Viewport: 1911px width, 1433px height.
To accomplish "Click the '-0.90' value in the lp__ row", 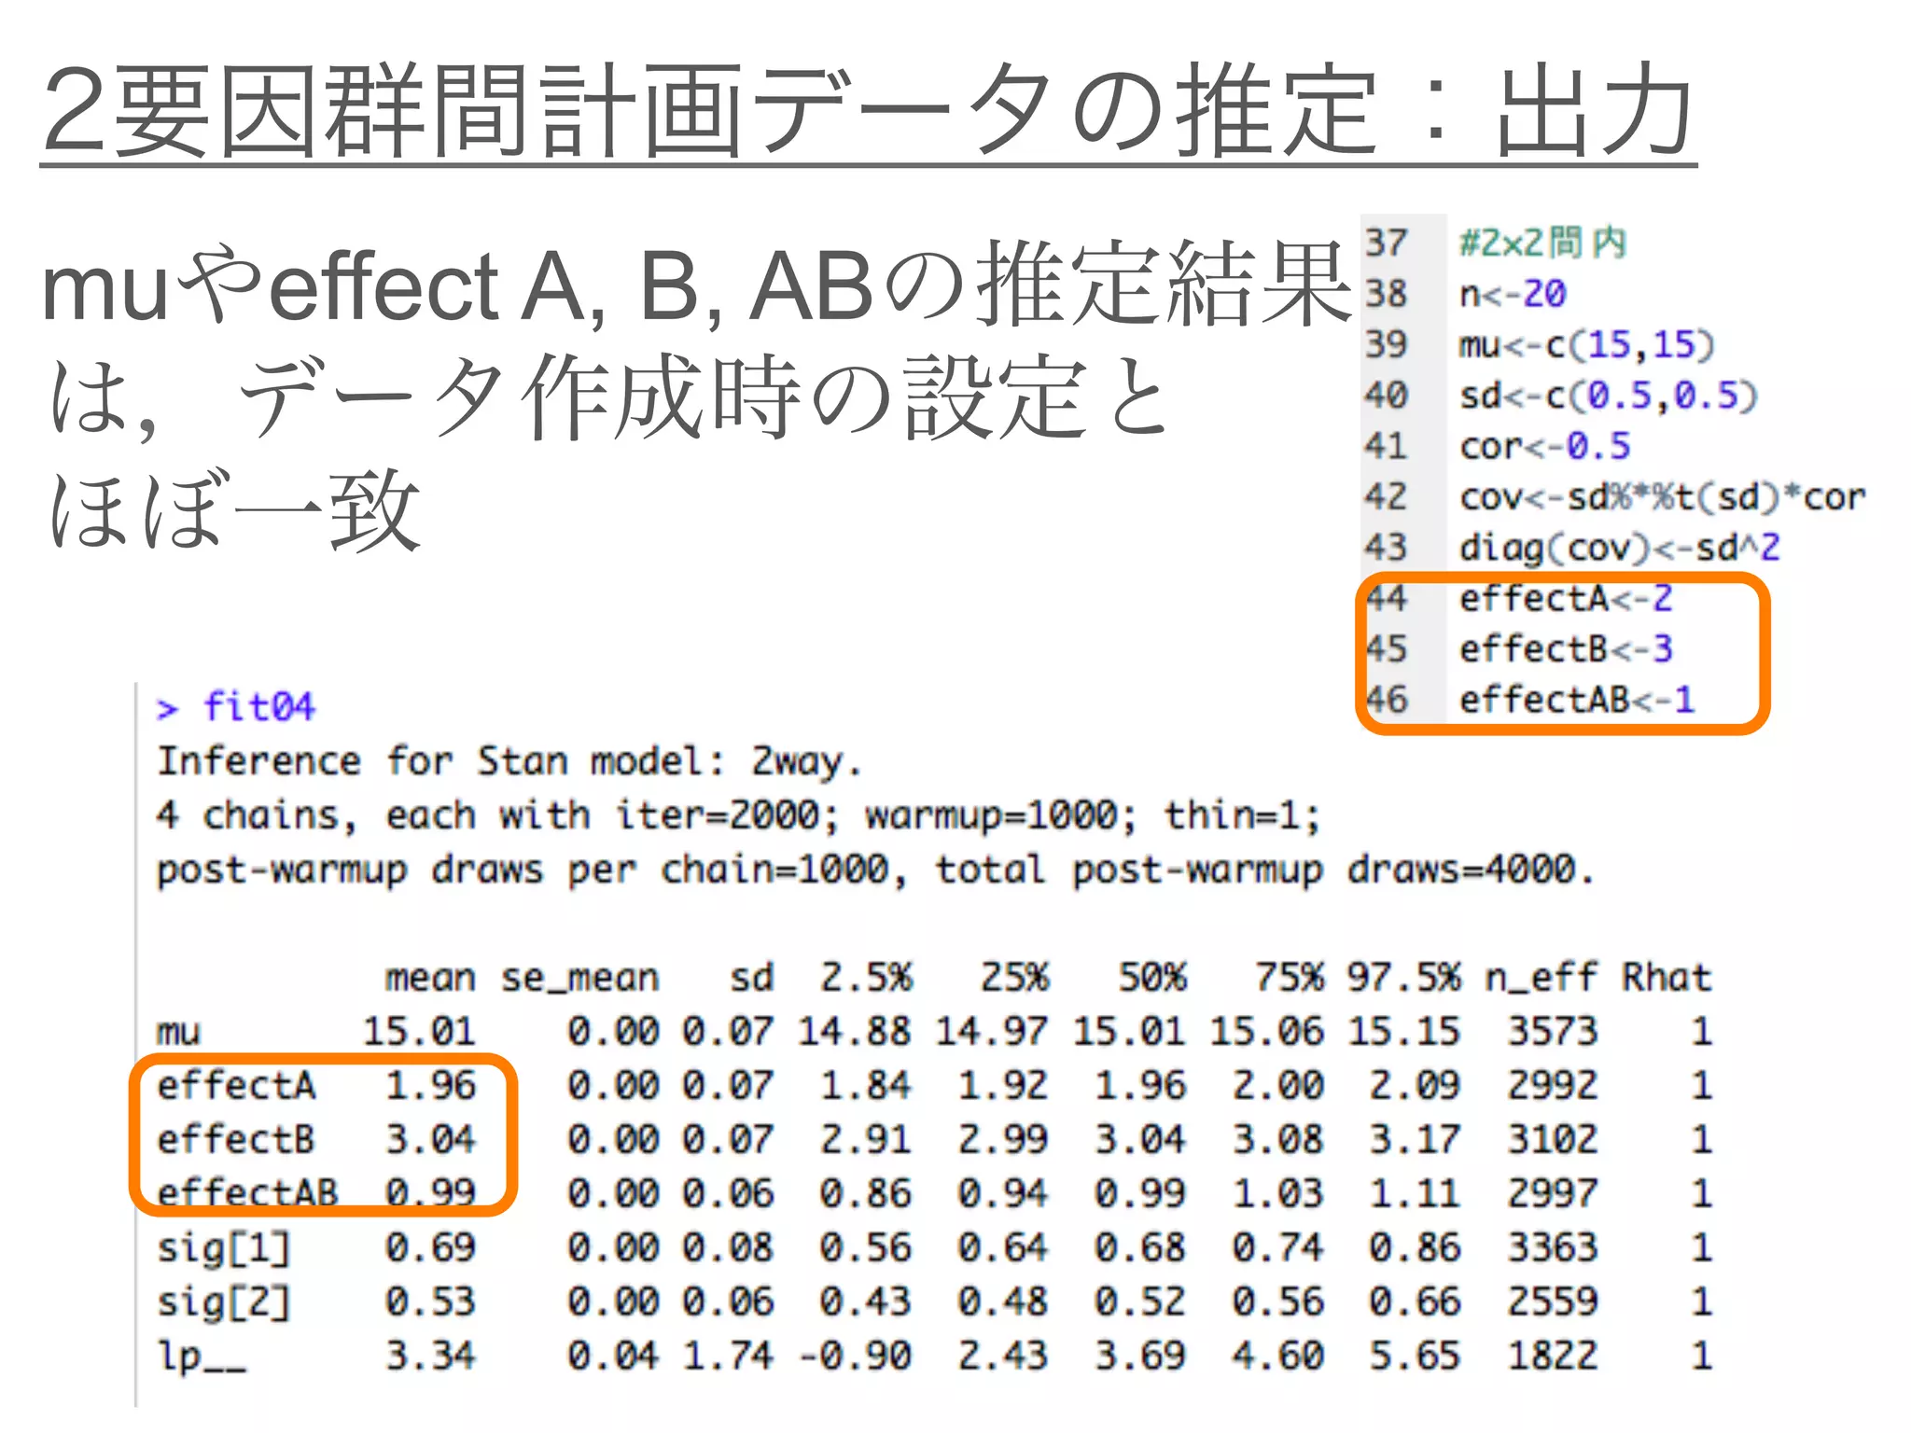I will coord(855,1356).
